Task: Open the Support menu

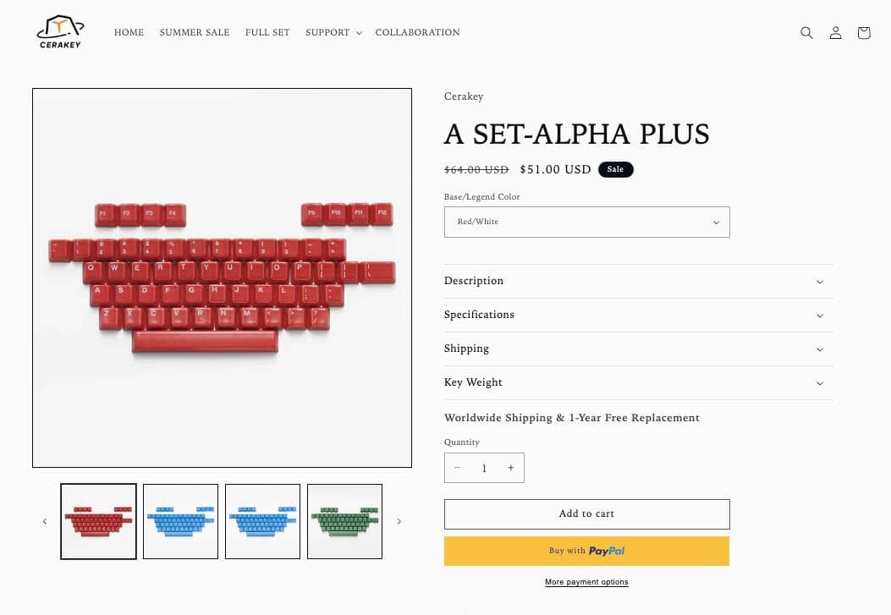Action: tap(333, 33)
